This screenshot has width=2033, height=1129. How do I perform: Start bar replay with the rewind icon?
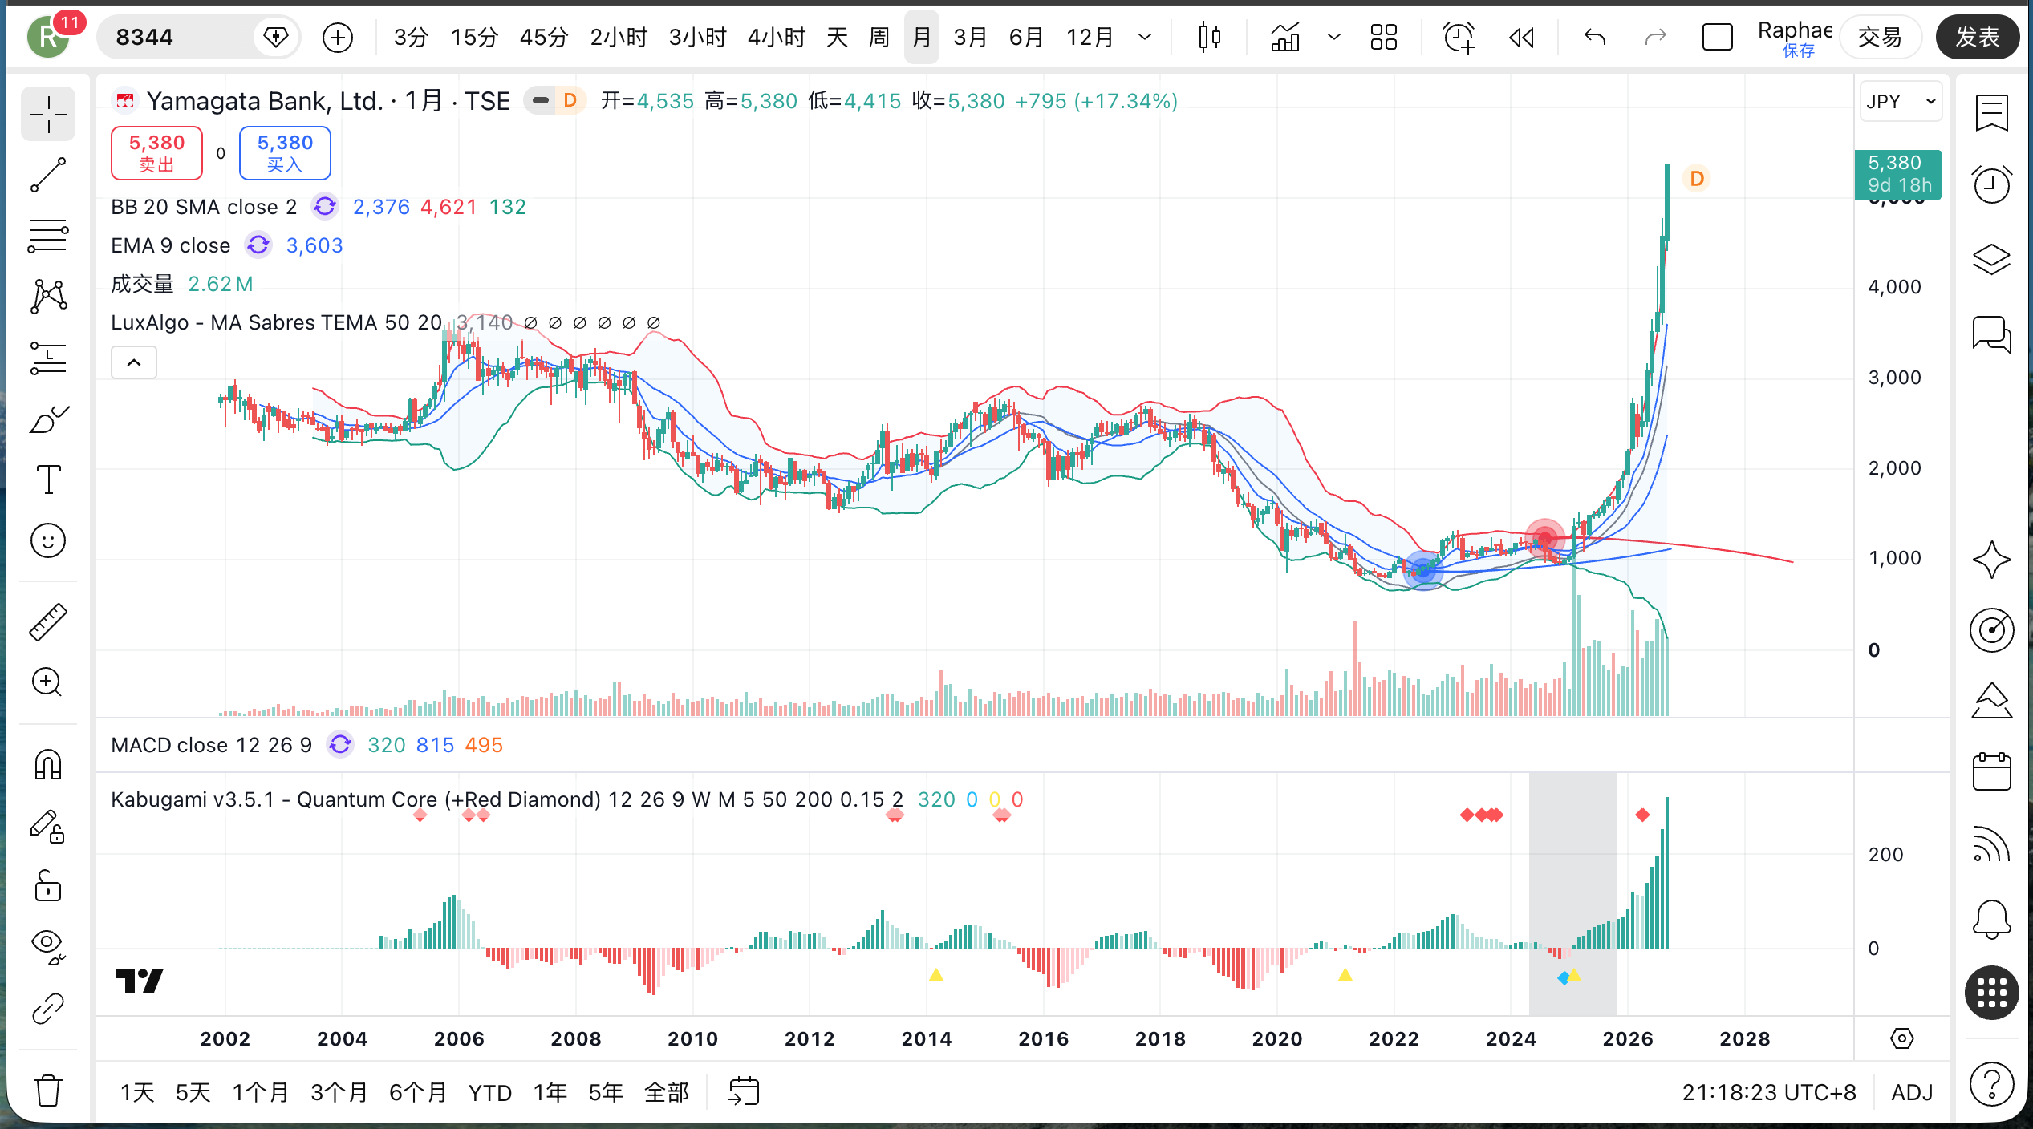(x=1521, y=37)
